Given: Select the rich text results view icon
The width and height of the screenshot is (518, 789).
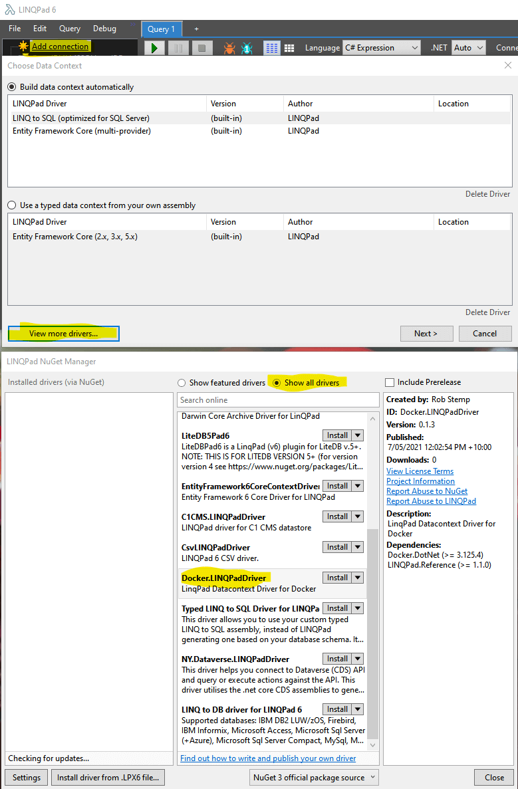Looking at the screenshot, I should point(272,48).
